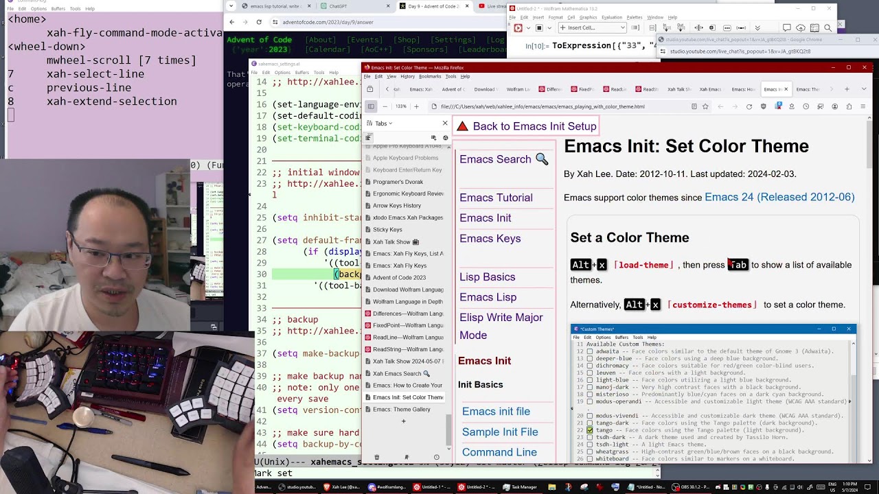Zoom in with the plus button in Firefox
This screenshot has height=494, width=879.
[x=416, y=106]
